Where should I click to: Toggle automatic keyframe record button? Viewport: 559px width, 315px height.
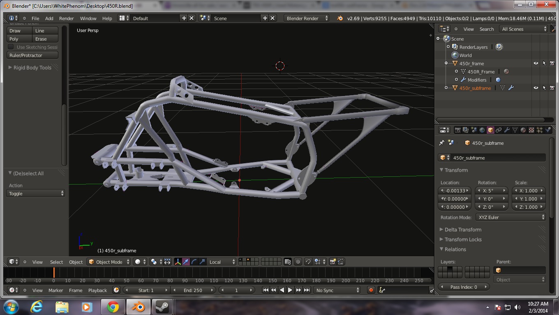click(x=371, y=290)
